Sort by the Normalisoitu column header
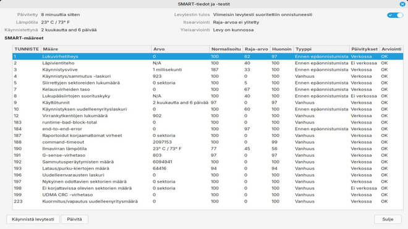Viewport: 408px width, 229px height. point(226,49)
